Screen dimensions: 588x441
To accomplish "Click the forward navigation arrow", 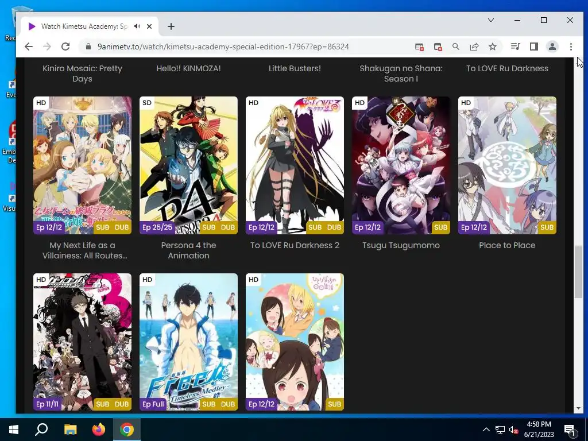I will click(47, 47).
